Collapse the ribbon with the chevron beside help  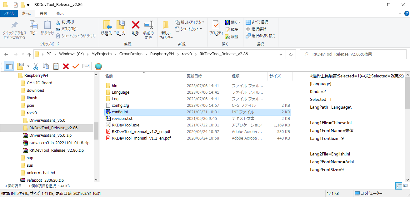click(x=400, y=13)
